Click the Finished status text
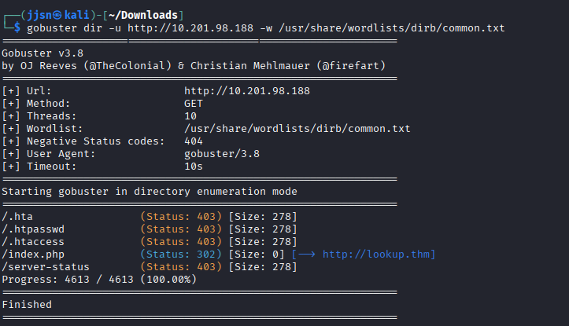Viewport: 569px width, 326px height. (27, 304)
